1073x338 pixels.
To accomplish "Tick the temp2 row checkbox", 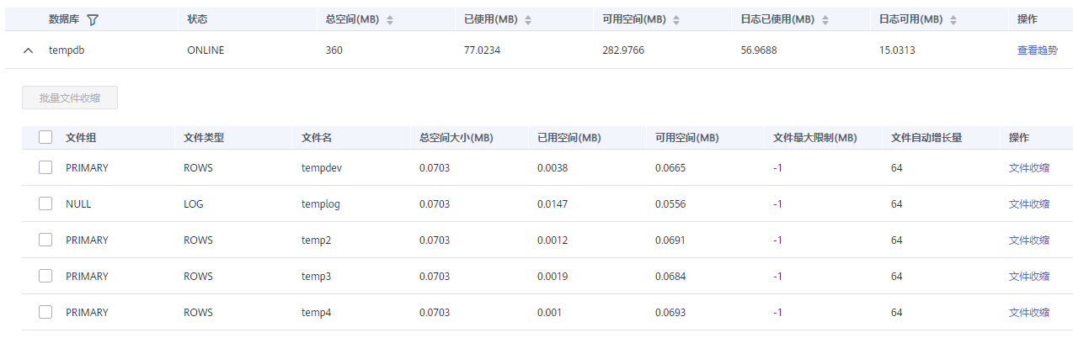I will [45, 240].
